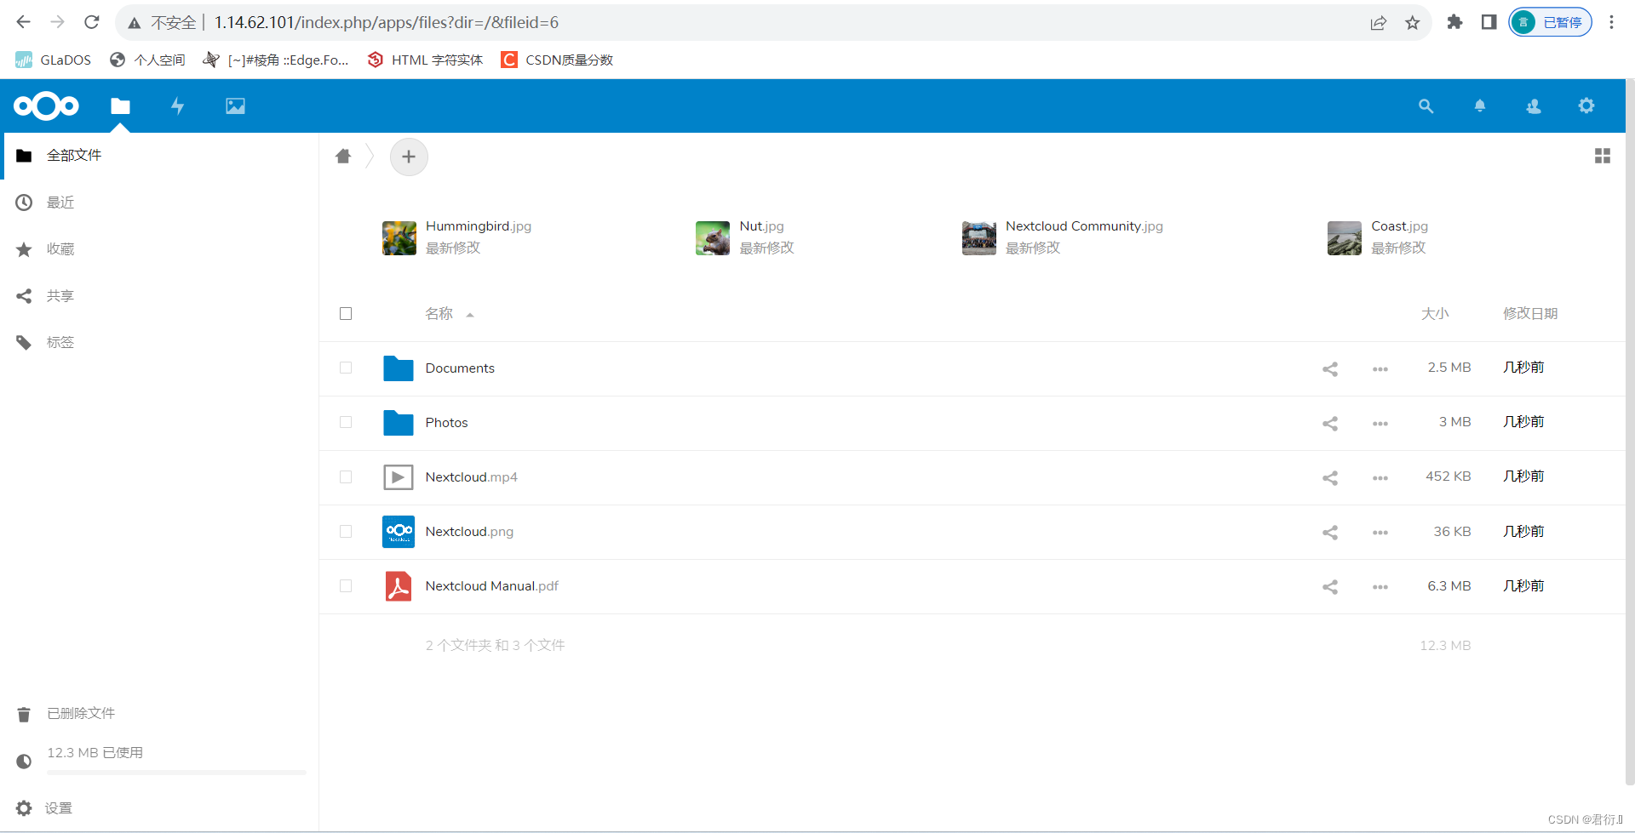Open more actions for Documents

pos(1380,368)
